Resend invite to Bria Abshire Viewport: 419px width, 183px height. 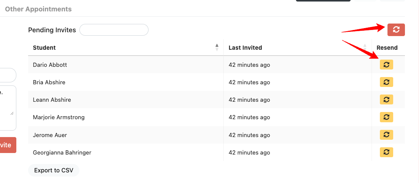pos(386,82)
